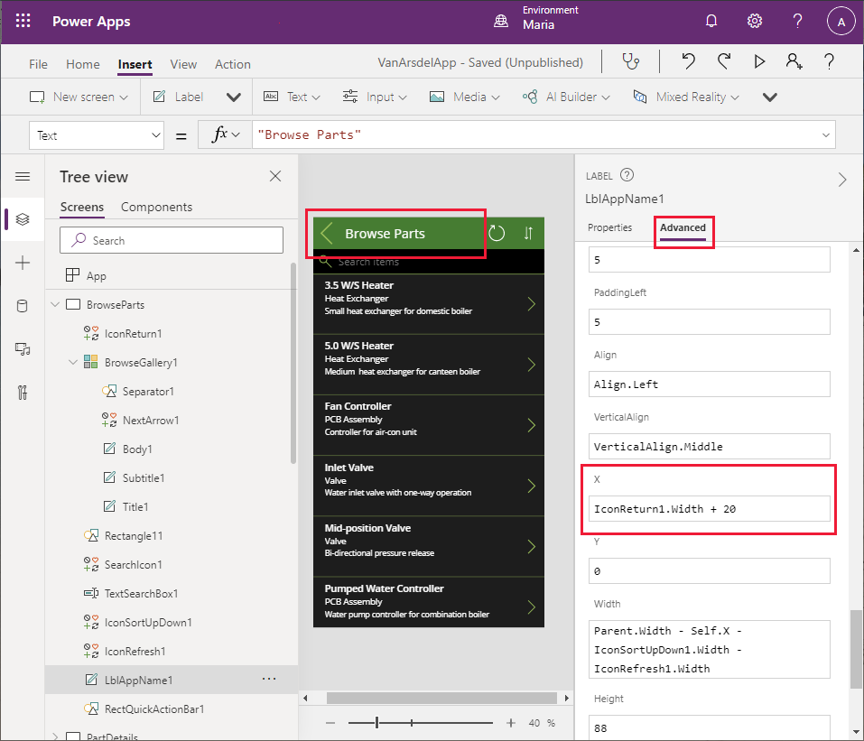Collapse the BrowseGallery1 tree node
Image resolution: width=864 pixels, height=741 pixels.
(x=73, y=362)
